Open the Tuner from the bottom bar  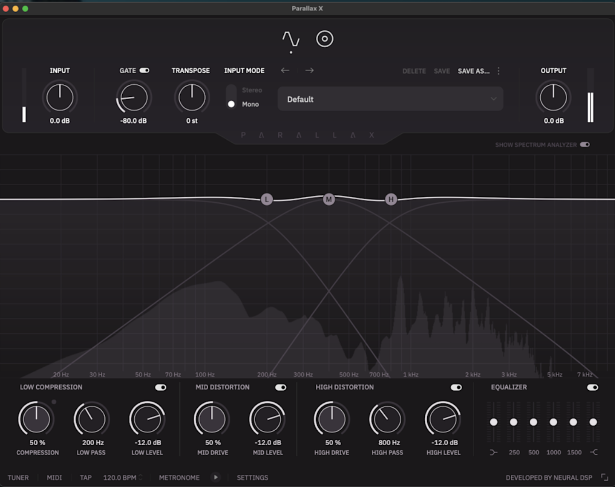(x=18, y=478)
